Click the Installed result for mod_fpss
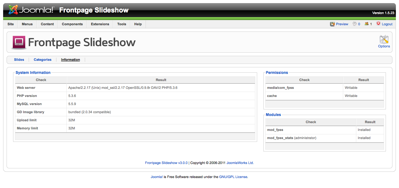 [x=364, y=130]
